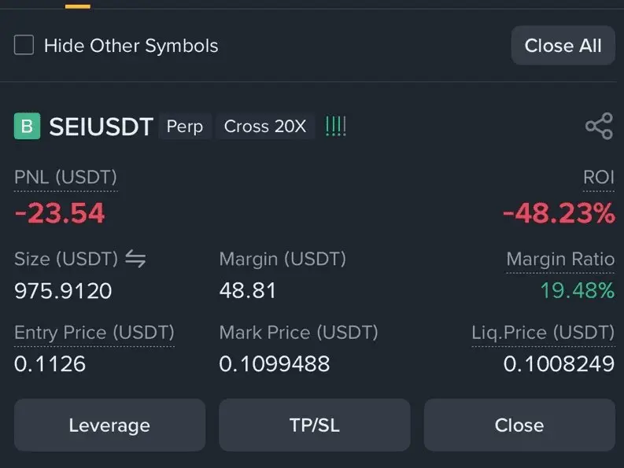Image resolution: width=624 pixels, height=468 pixels.
Task: Open the TP/SL settings
Action: coord(315,425)
